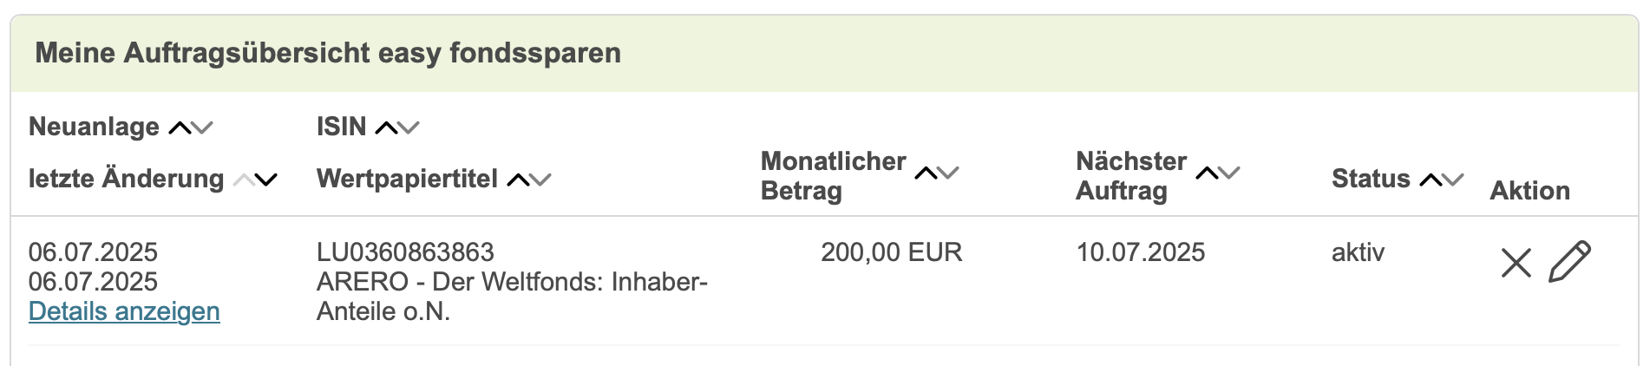Click the ARERO Der Weltfonds title text

pos(512,282)
